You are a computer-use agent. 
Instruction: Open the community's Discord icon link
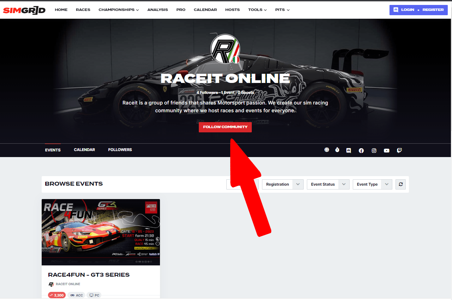(x=349, y=150)
